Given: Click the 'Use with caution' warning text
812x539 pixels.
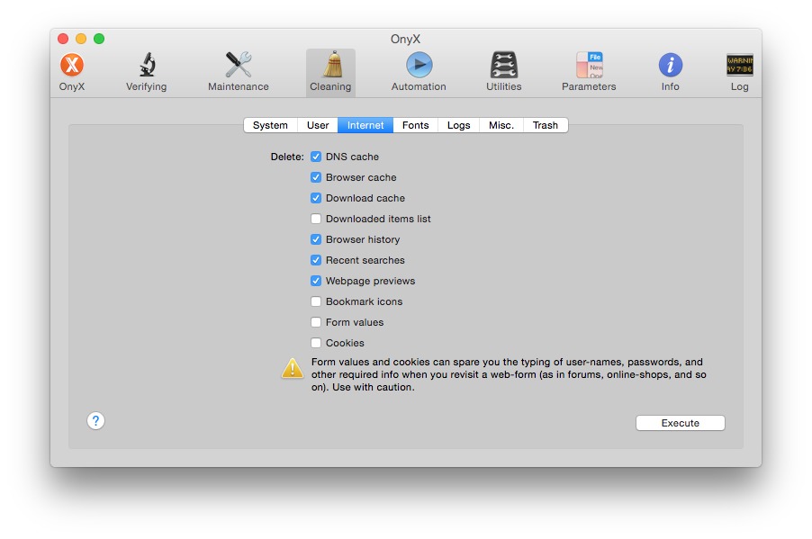Looking at the screenshot, I should coord(373,387).
